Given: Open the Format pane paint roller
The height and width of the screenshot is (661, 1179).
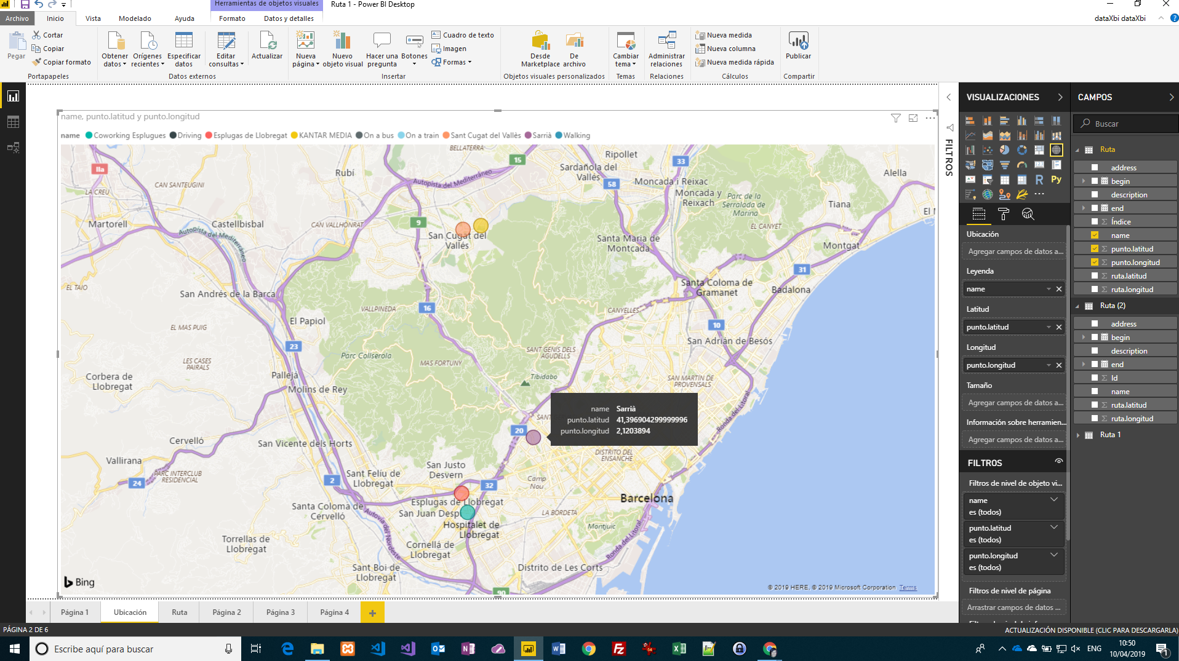Looking at the screenshot, I should pyautogui.click(x=1004, y=214).
